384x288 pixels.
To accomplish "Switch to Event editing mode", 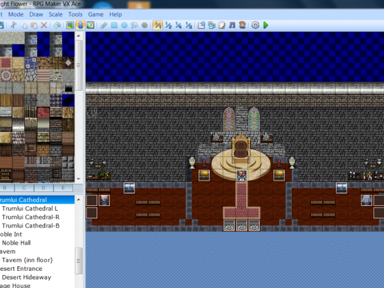I will (80, 25).
